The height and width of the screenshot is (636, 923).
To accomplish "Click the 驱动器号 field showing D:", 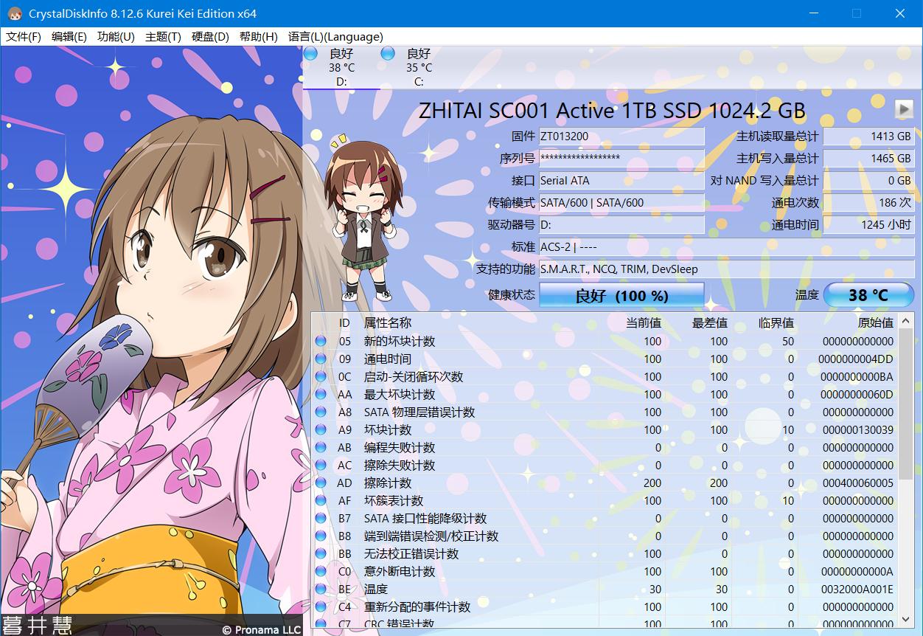I will [x=621, y=225].
